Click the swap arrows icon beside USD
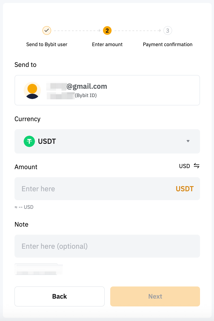This screenshot has height=321, width=214. point(197,166)
